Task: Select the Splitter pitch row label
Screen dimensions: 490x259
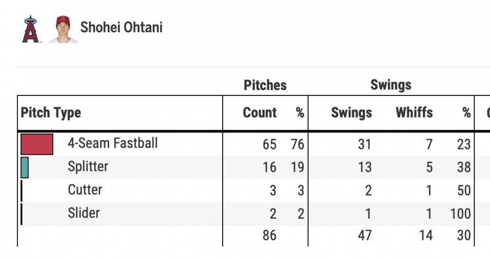Action: click(88, 167)
